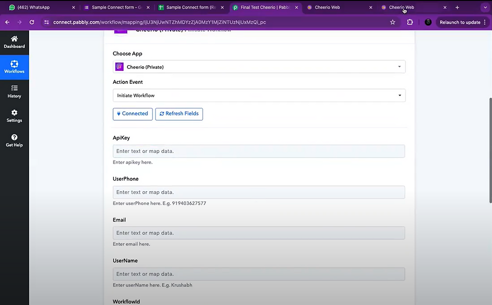Open the browser tab list chevron
The width and height of the screenshot is (492, 305).
click(485, 8)
